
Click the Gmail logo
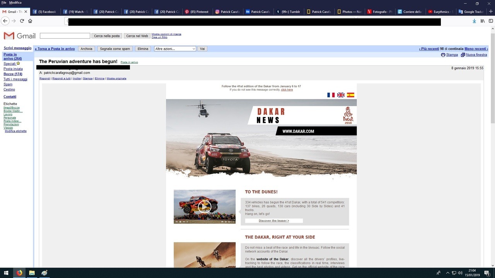click(x=19, y=36)
